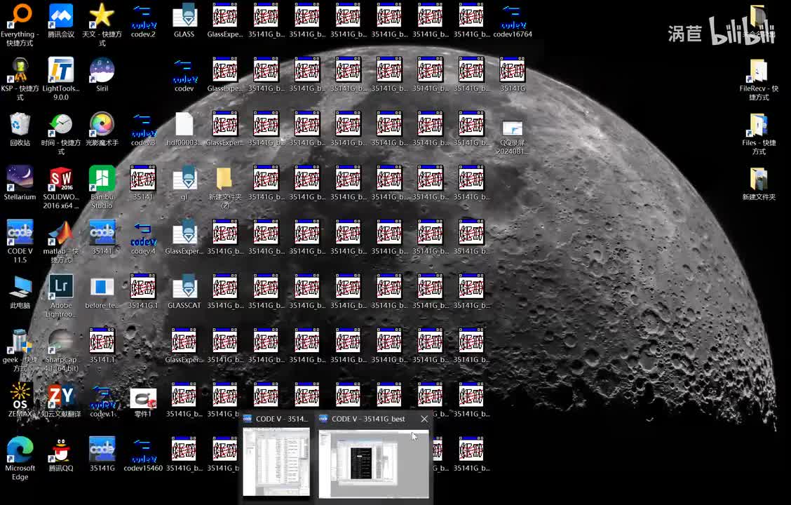Image resolution: width=791 pixels, height=505 pixels.
Task: Open LightTools 9.0.0
Action: coord(61,79)
